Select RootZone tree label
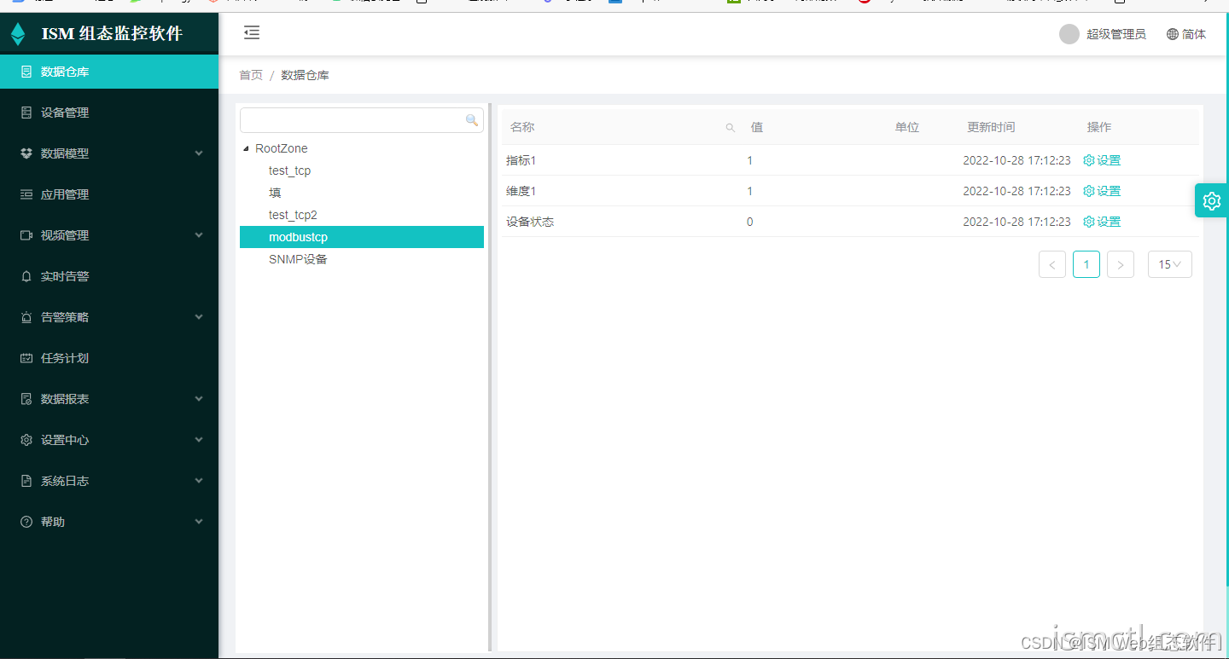Viewport: 1229px width, 659px height. point(282,148)
